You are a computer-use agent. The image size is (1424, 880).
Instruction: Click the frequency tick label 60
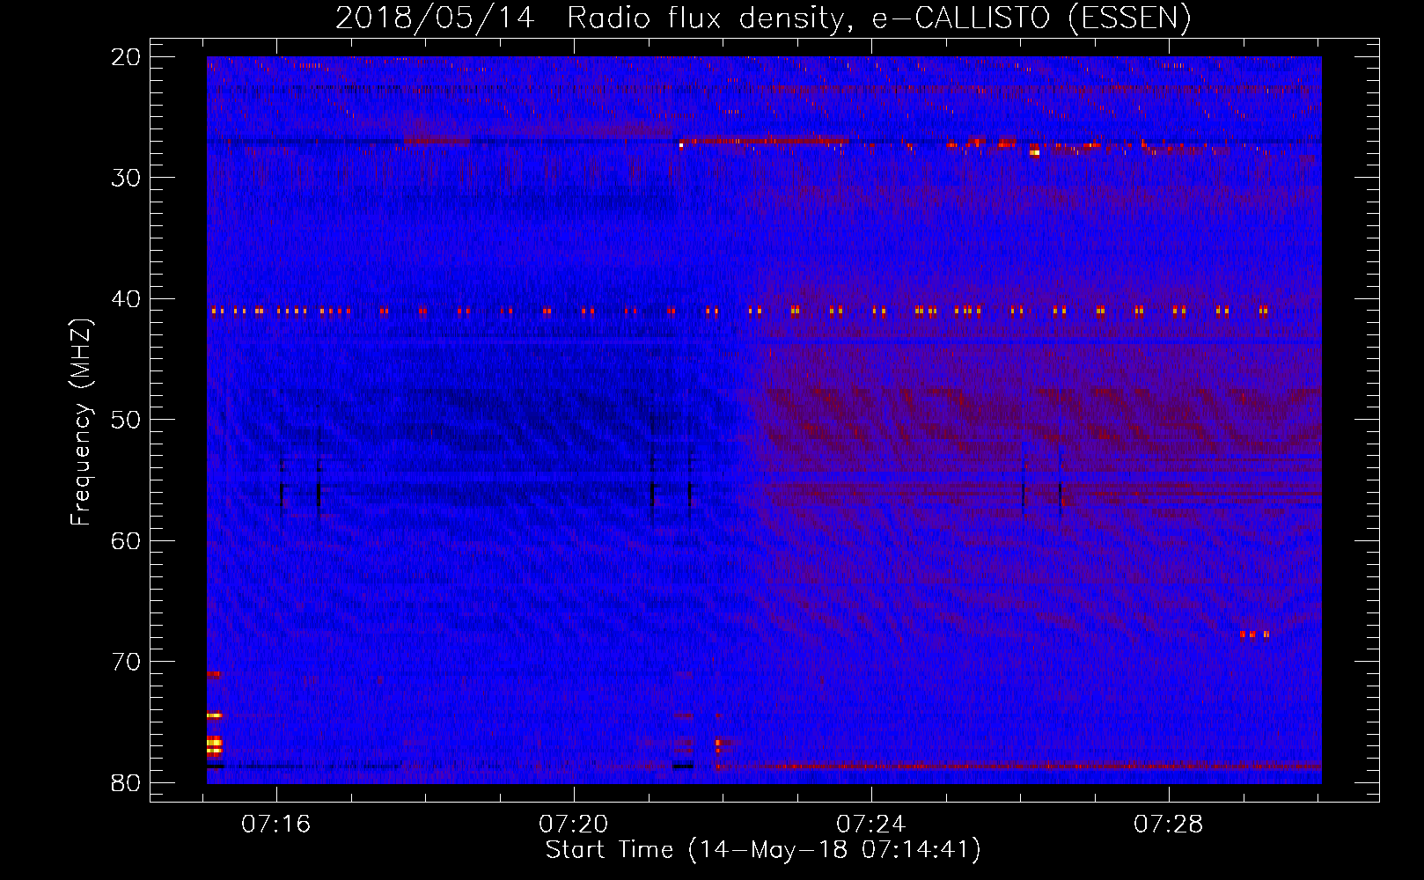(x=126, y=540)
